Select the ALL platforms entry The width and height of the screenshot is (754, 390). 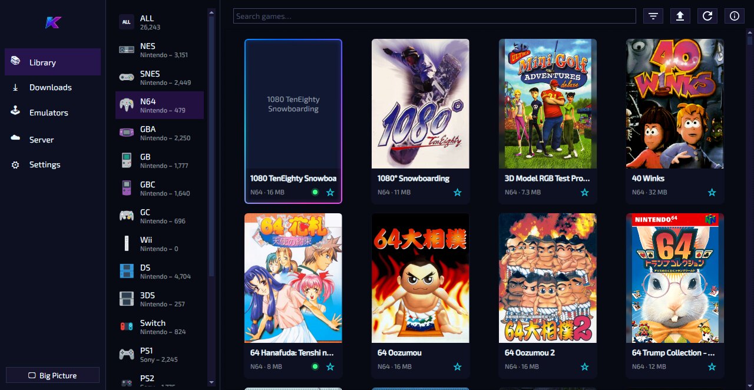tap(160, 22)
